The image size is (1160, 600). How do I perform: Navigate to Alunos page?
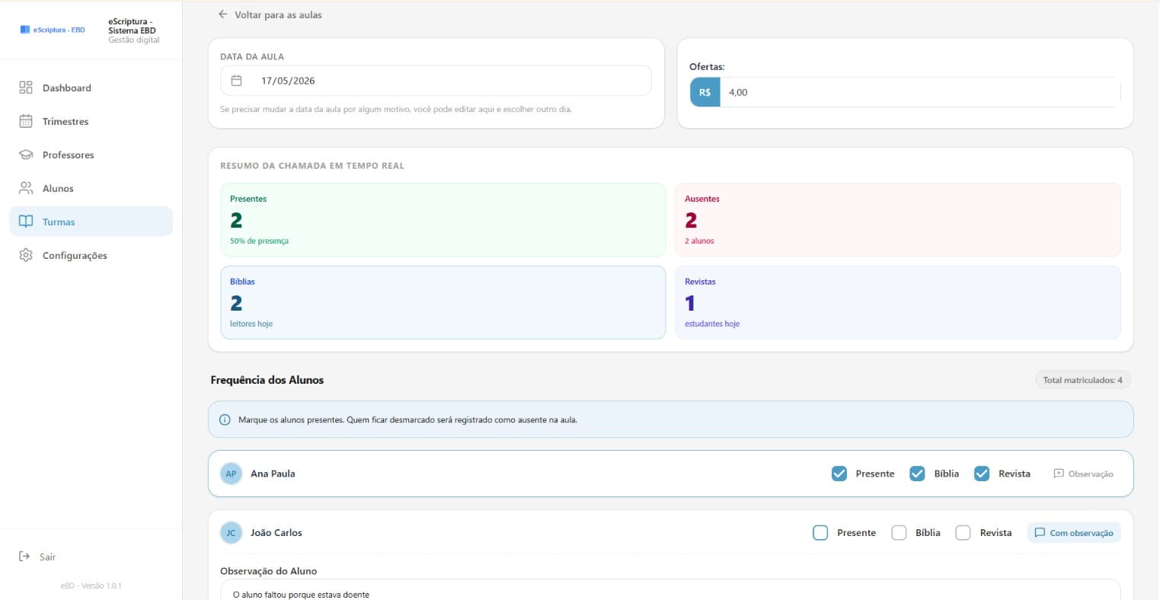[91, 188]
